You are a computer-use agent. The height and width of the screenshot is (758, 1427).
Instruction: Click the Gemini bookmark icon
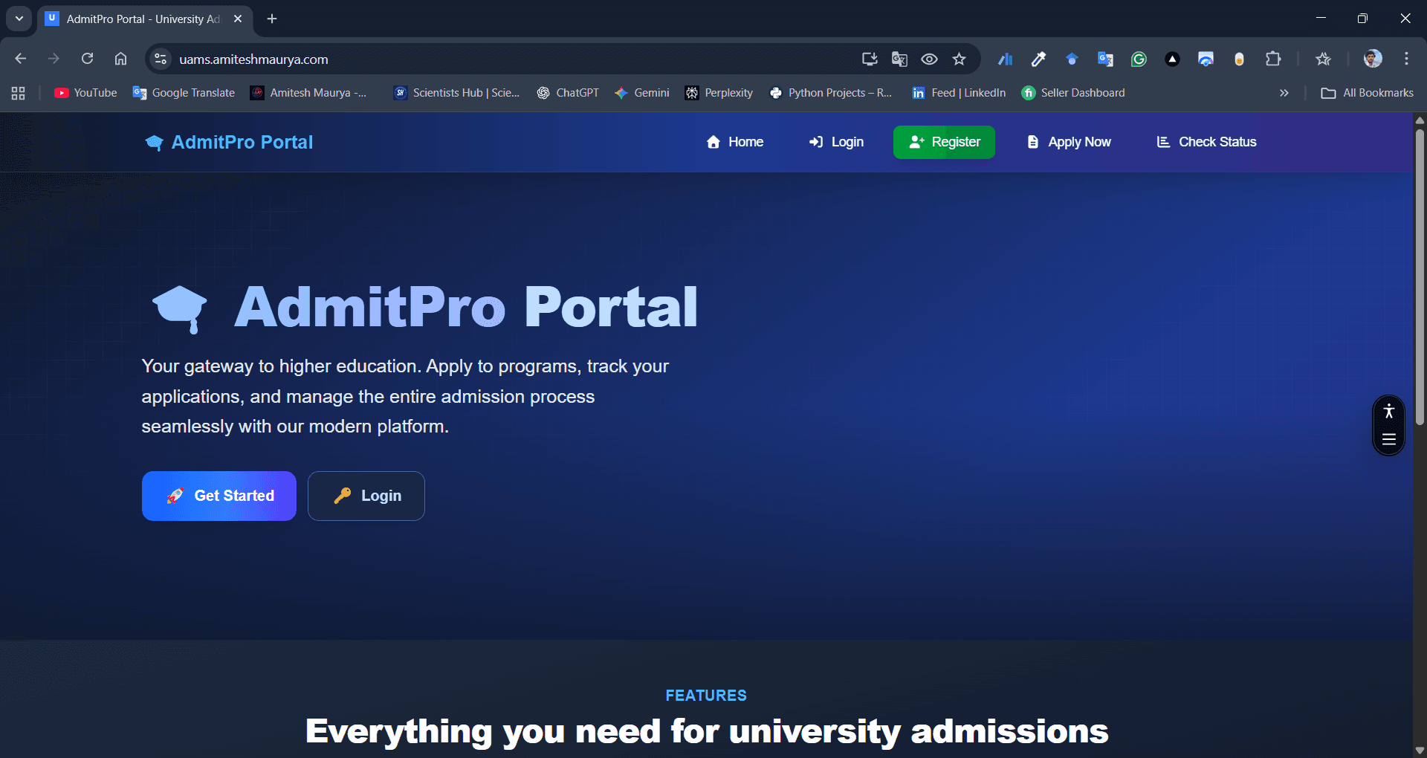coord(621,93)
